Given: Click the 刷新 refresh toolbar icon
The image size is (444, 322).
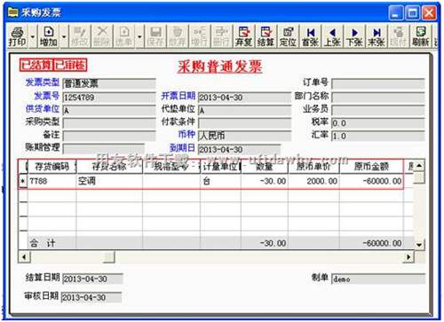Looking at the screenshot, I should 420,36.
